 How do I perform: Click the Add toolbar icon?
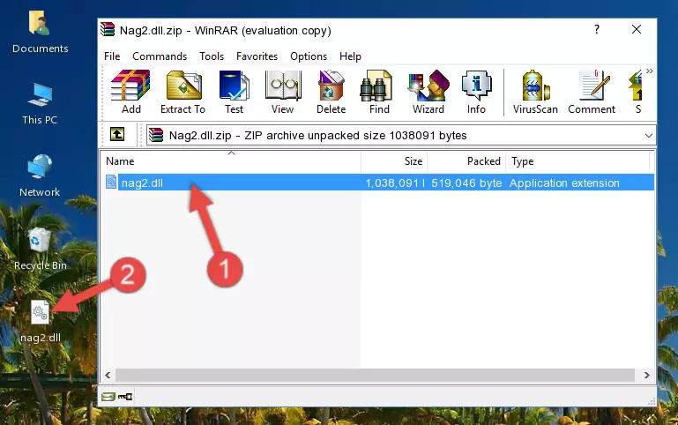coord(130,92)
